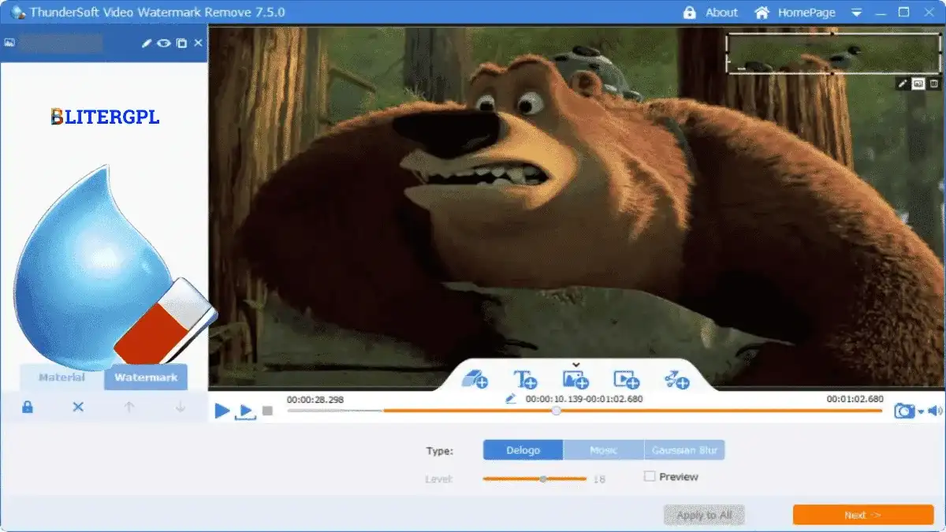Switch to the Material tab
The image size is (946, 532).
point(61,378)
